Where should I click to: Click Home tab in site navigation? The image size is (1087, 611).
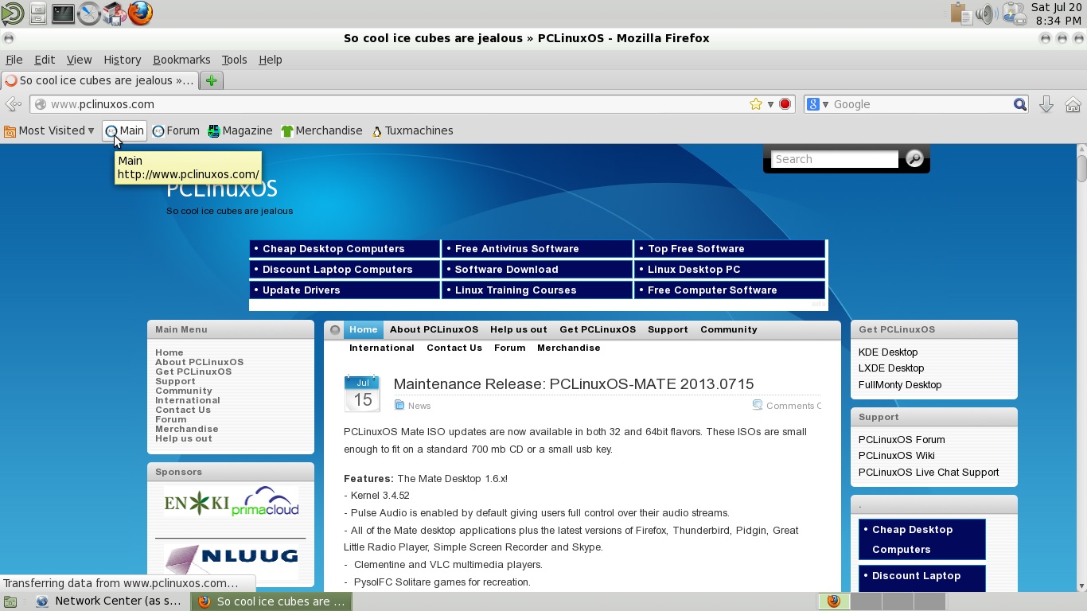tap(364, 329)
